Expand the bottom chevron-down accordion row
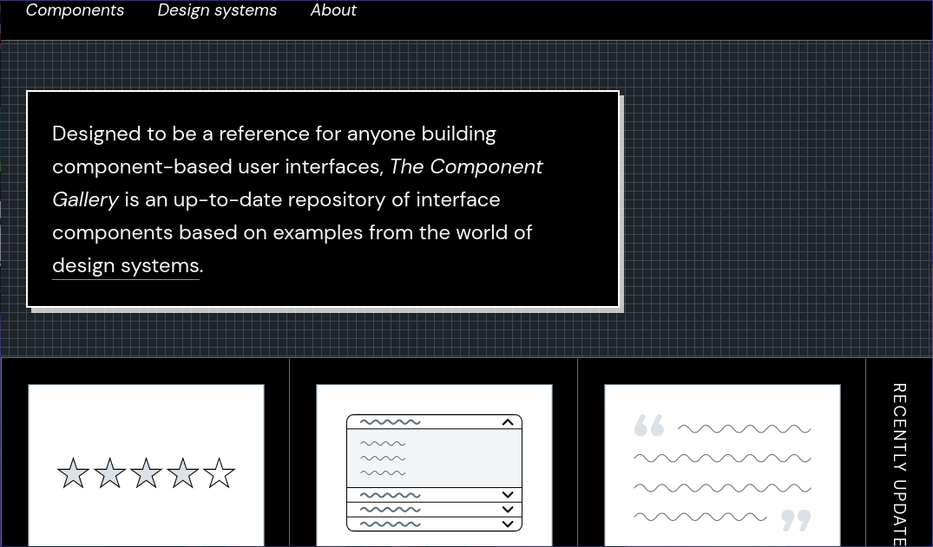 click(507, 523)
